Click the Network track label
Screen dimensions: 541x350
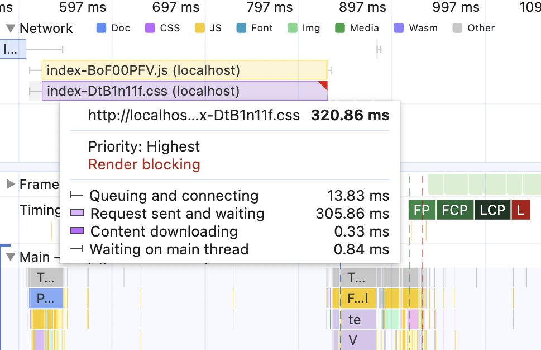[x=46, y=28]
